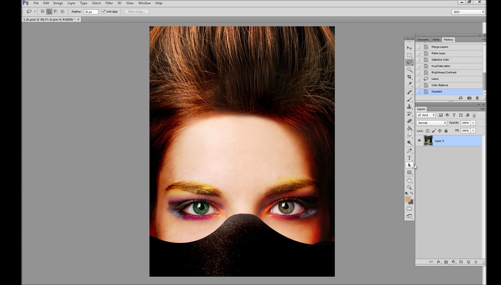Select the Crop tool in the toolbox
The image size is (501, 285).
point(409,77)
